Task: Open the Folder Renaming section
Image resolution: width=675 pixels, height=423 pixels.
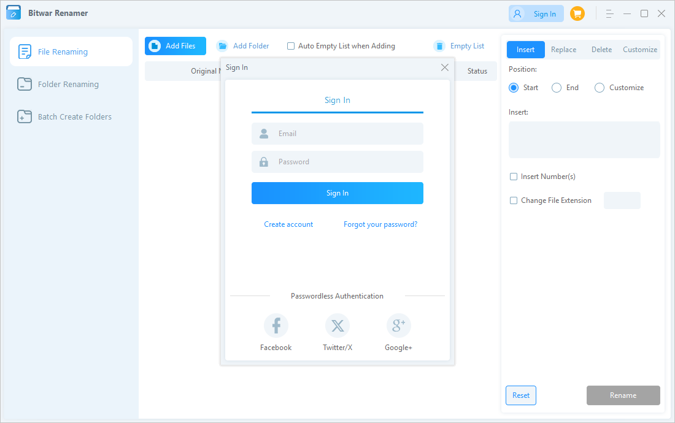Action: coord(71,84)
